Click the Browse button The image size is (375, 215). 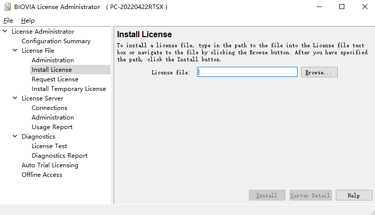pyautogui.click(x=319, y=72)
